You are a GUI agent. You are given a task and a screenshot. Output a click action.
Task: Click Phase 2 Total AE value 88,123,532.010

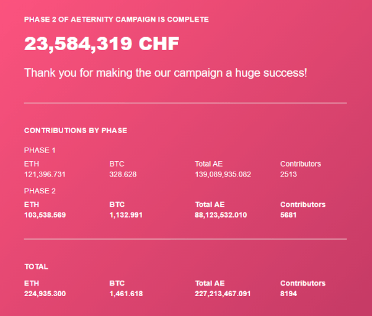221,215
